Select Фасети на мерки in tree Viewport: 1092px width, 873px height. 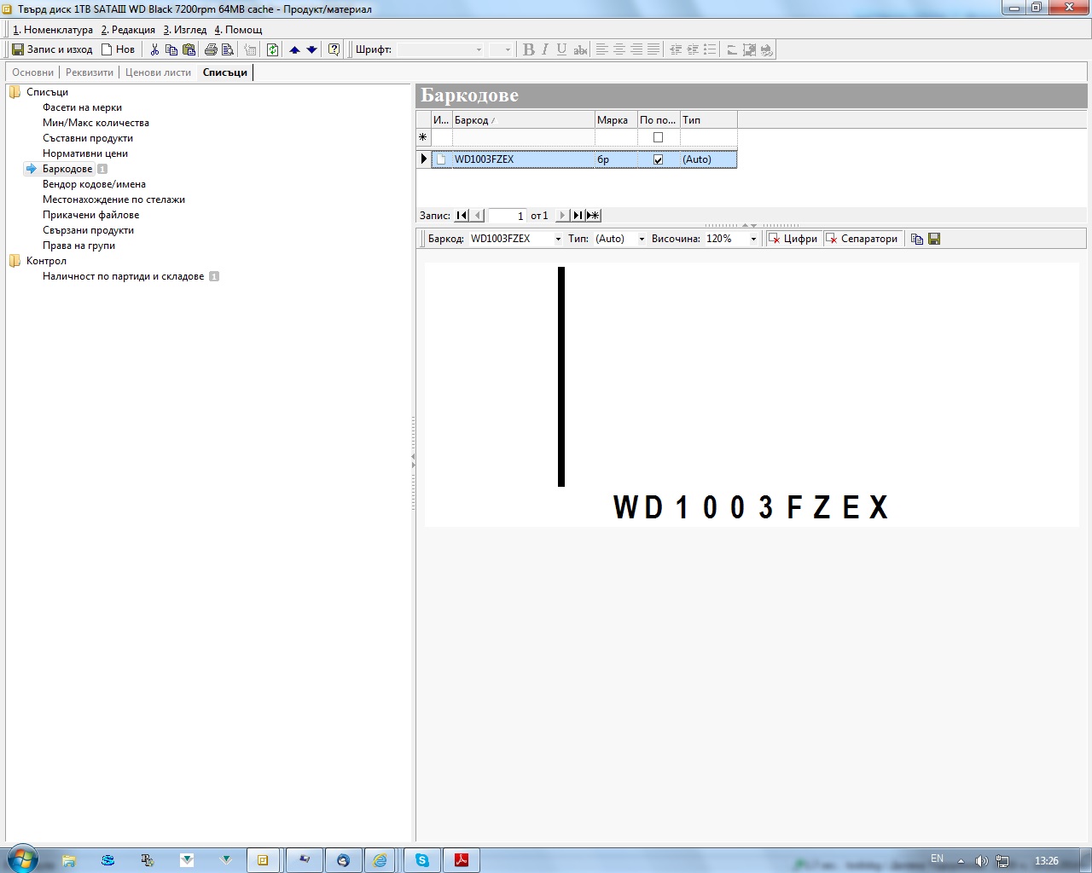[82, 107]
